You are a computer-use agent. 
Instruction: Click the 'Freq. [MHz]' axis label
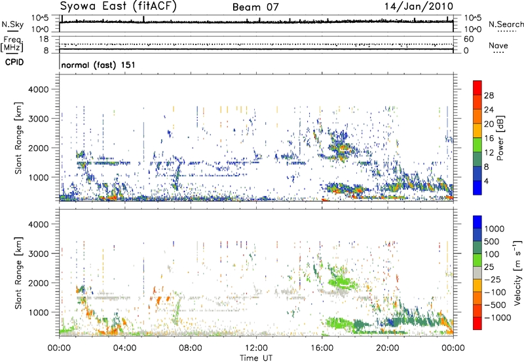[x=12, y=44]
